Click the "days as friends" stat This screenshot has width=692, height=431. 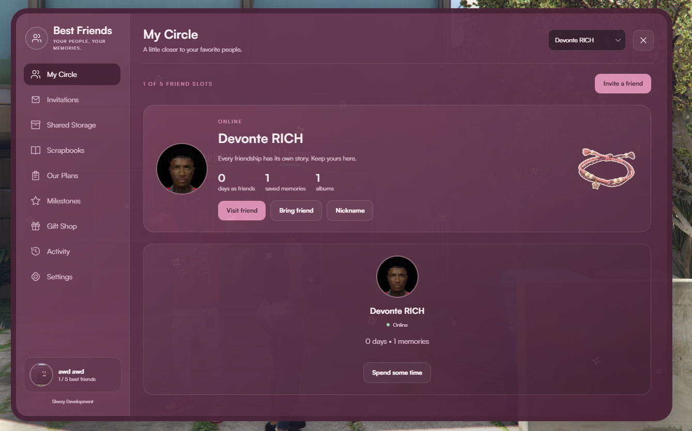click(x=237, y=182)
